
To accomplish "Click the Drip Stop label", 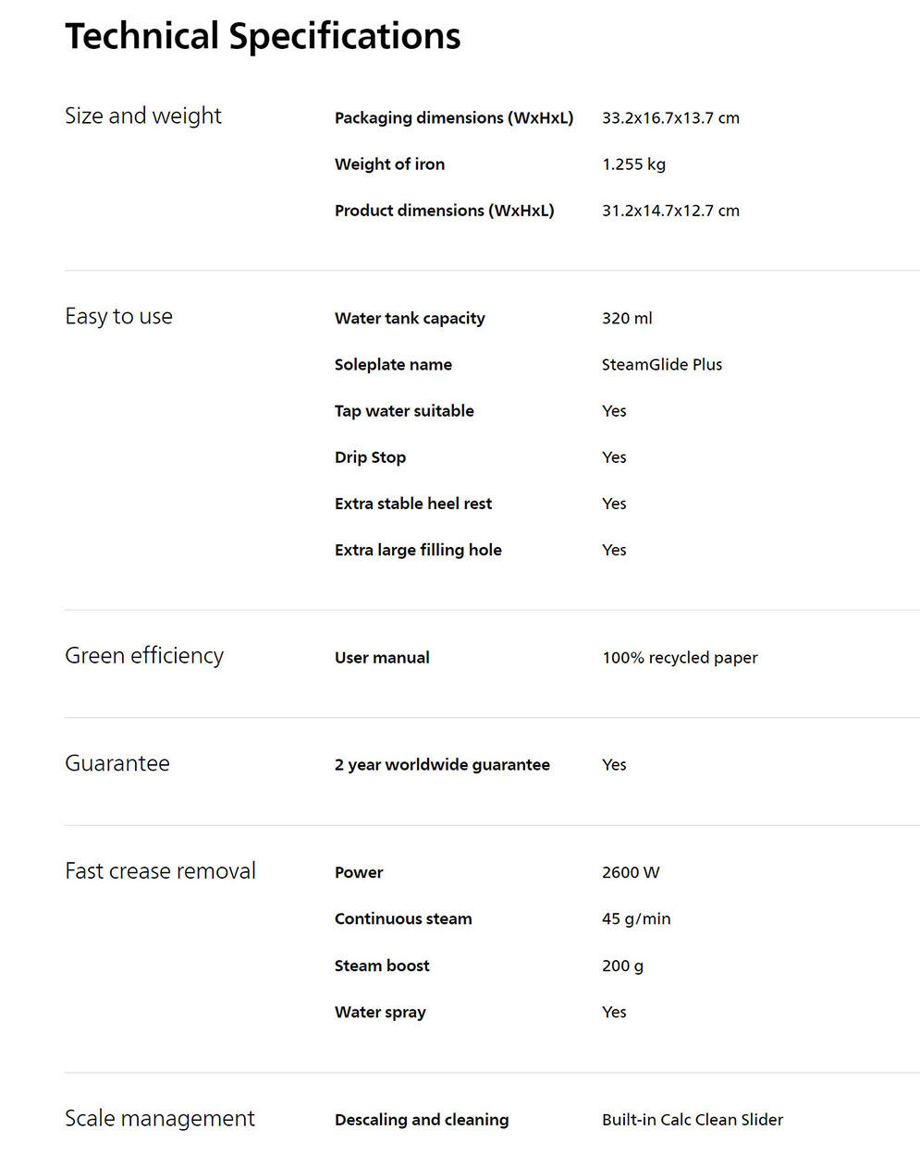I will pos(370,457).
